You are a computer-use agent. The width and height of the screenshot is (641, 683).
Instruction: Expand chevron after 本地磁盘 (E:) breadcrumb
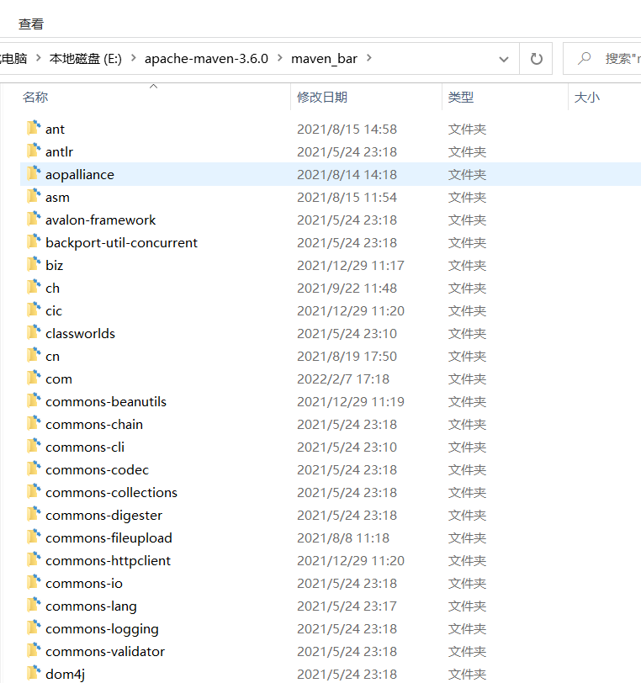click(x=134, y=58)
